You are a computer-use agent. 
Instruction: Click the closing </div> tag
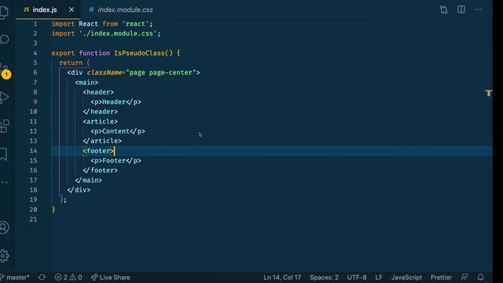pos(79,190)
